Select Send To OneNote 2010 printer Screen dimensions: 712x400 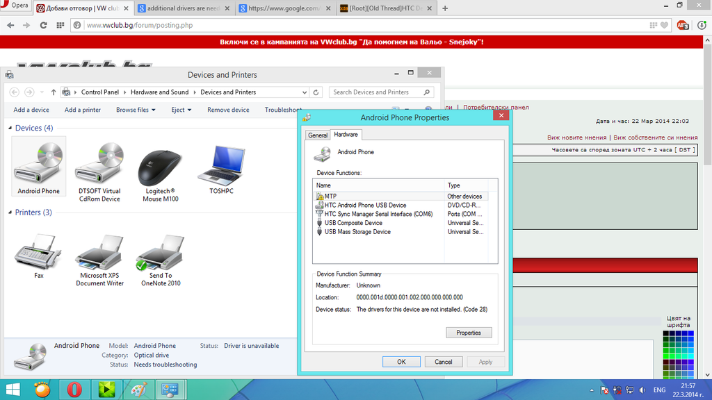coord(161,259)
